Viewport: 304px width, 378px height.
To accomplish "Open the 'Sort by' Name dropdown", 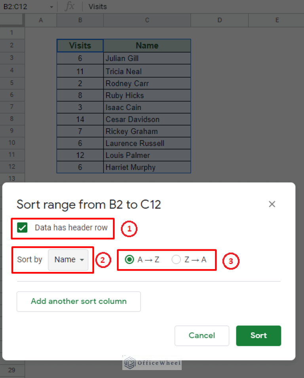I will (x=69, y=260).
